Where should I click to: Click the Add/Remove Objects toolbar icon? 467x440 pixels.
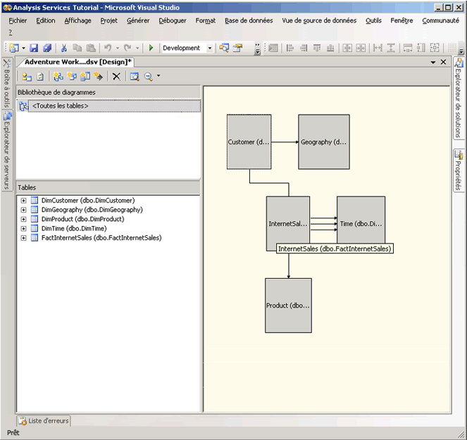click(27, 76)
